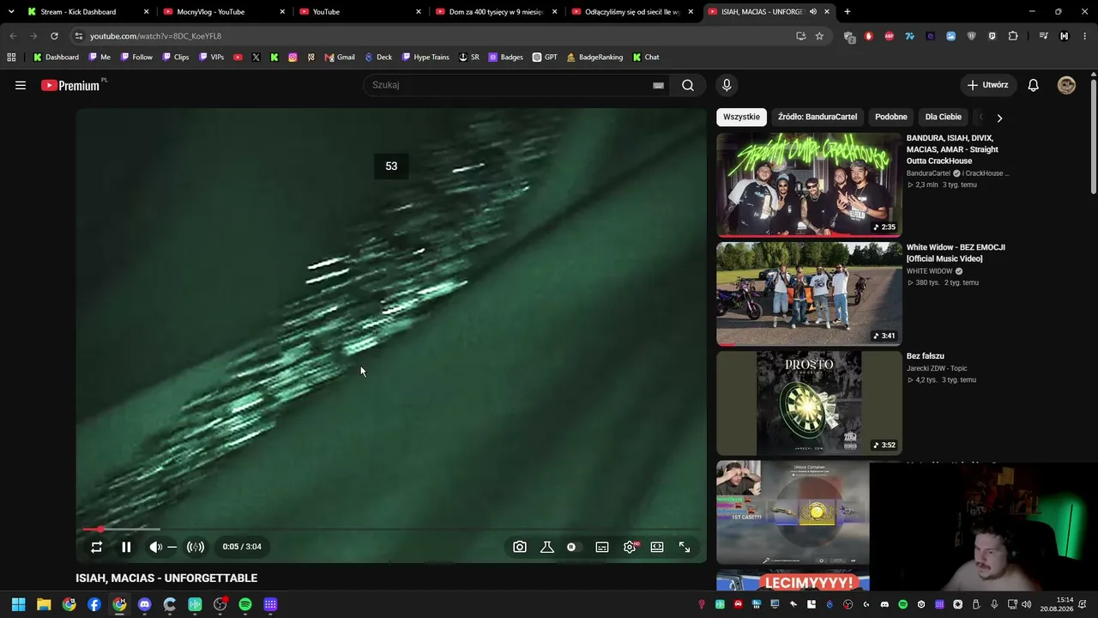Open the account avatar menu
The width and height of the screenshot is (1098, 618).
click(1066, 85)
